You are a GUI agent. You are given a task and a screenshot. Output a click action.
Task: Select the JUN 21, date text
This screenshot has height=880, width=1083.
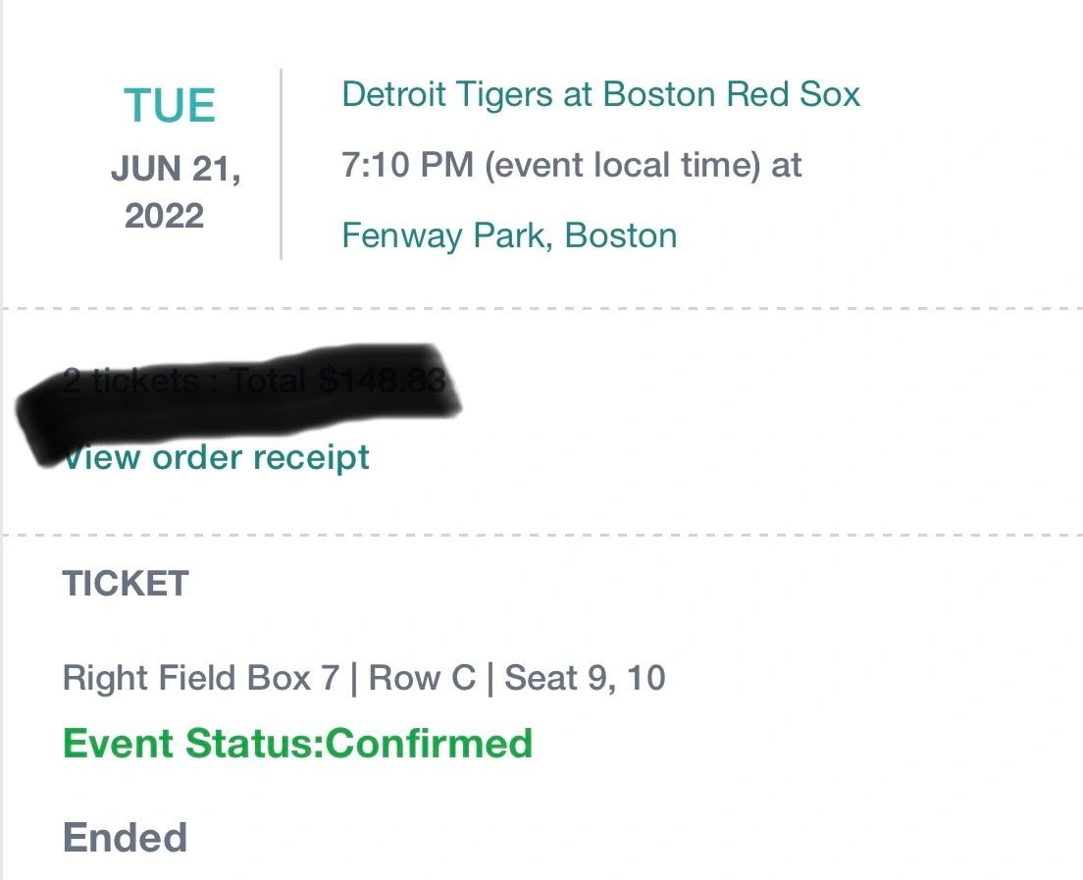(176, 169)
